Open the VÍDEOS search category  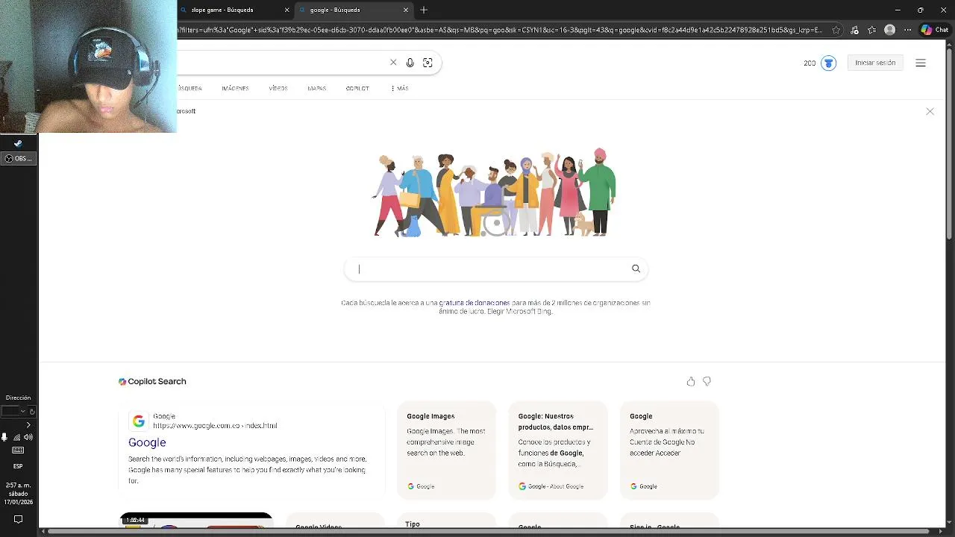(x=278, y=88)
